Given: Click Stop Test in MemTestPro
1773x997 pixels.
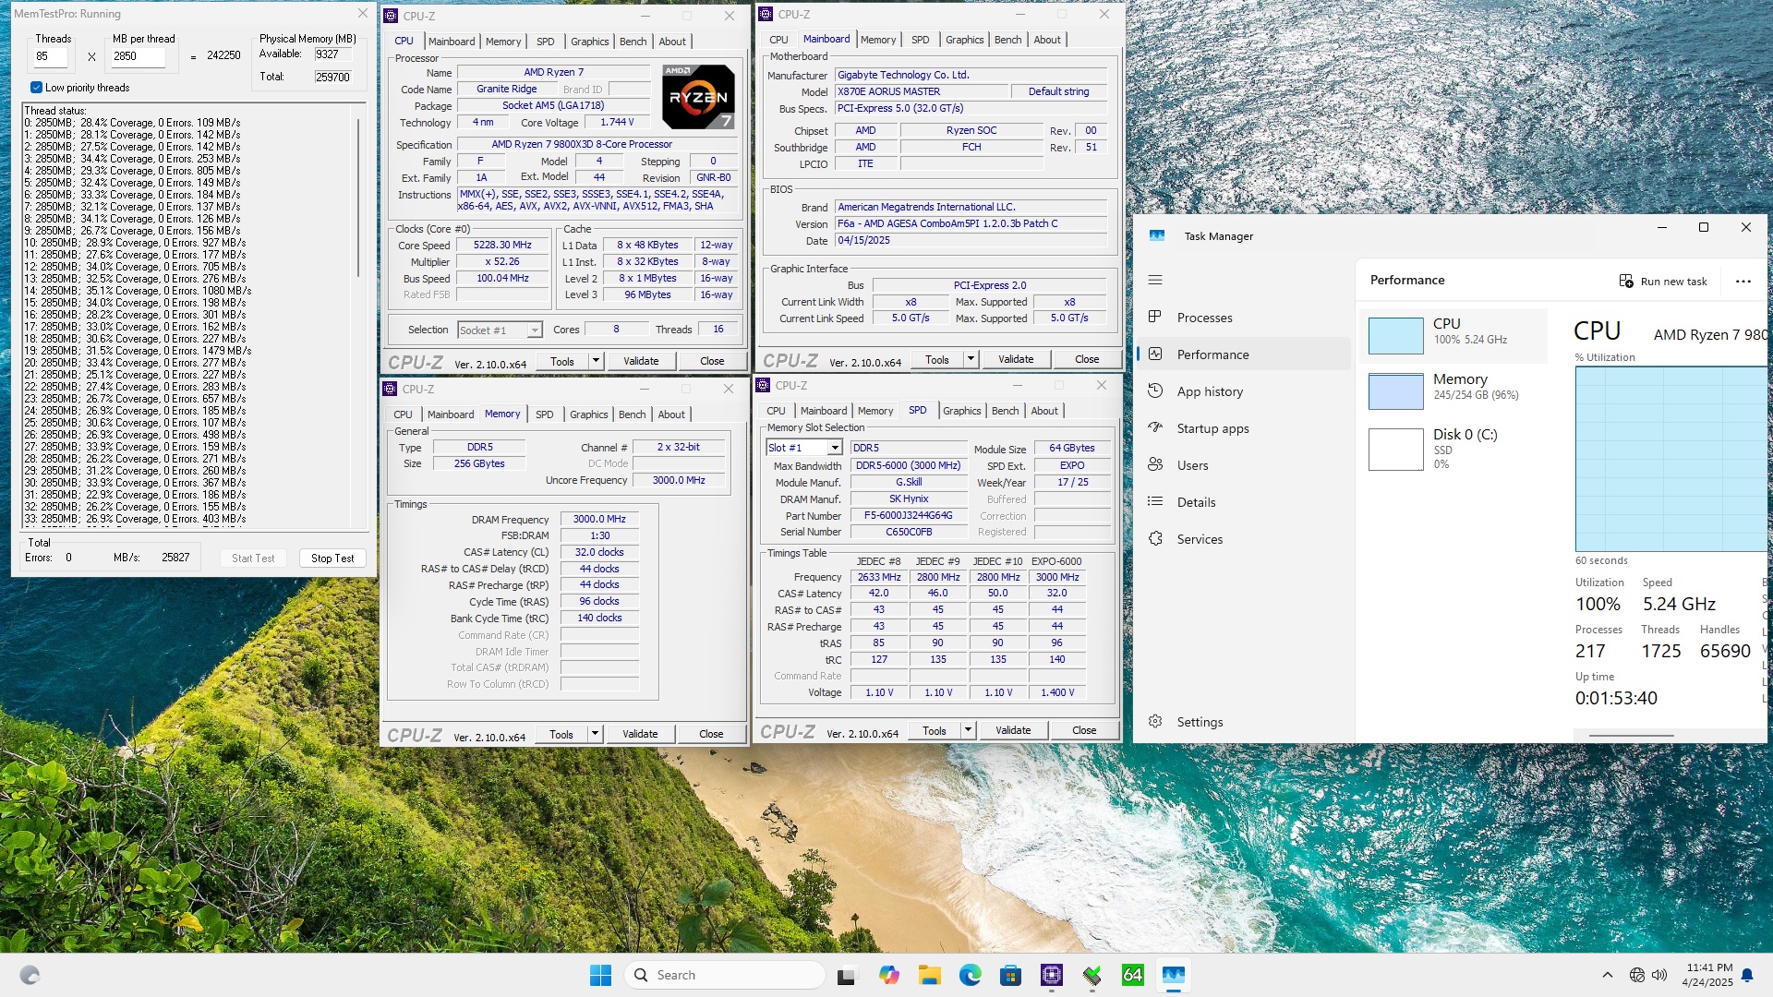Looking at the screenshot, I should pyautogui.click(x=332, y=559).
